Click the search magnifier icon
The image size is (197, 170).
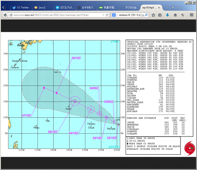146,15
